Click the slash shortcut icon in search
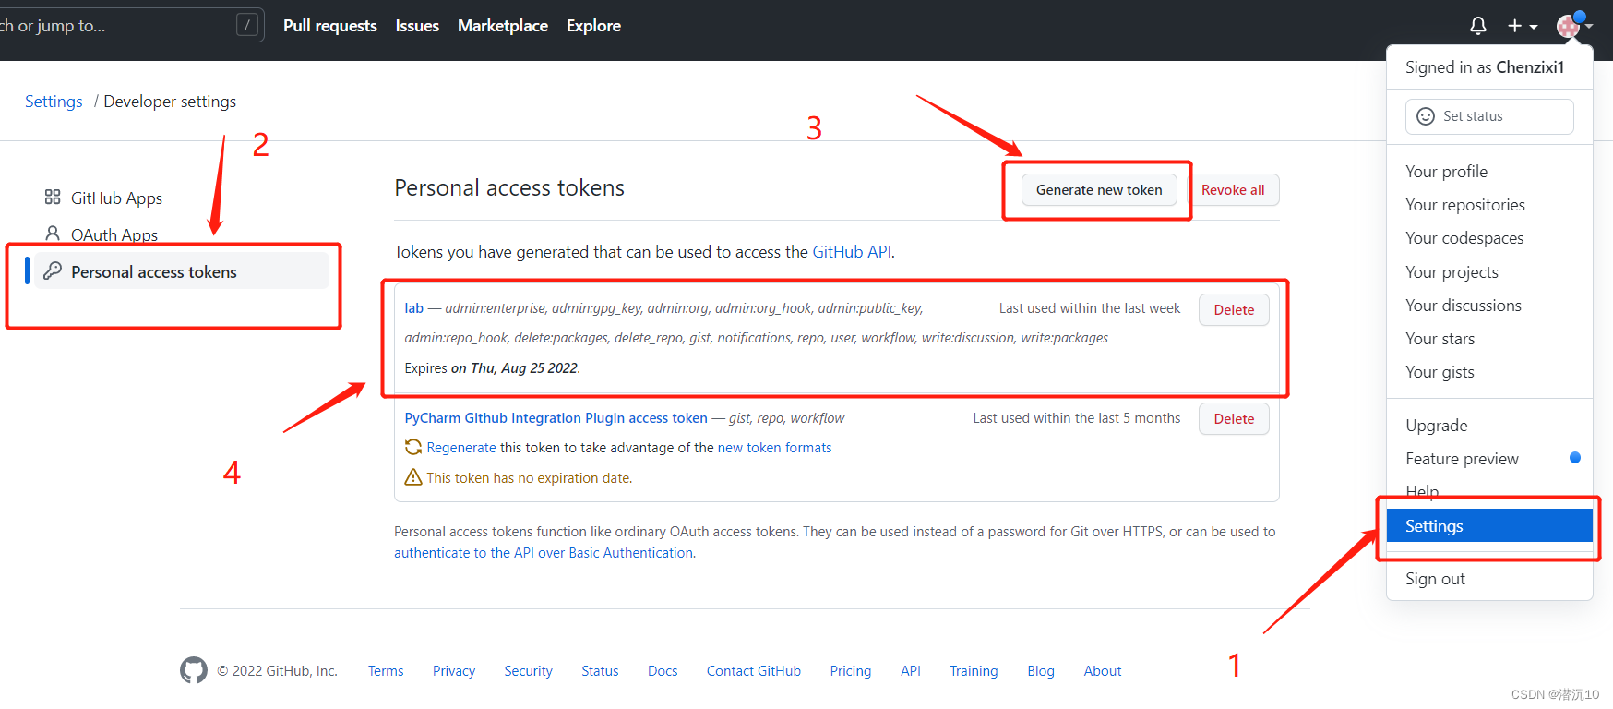 246,25
